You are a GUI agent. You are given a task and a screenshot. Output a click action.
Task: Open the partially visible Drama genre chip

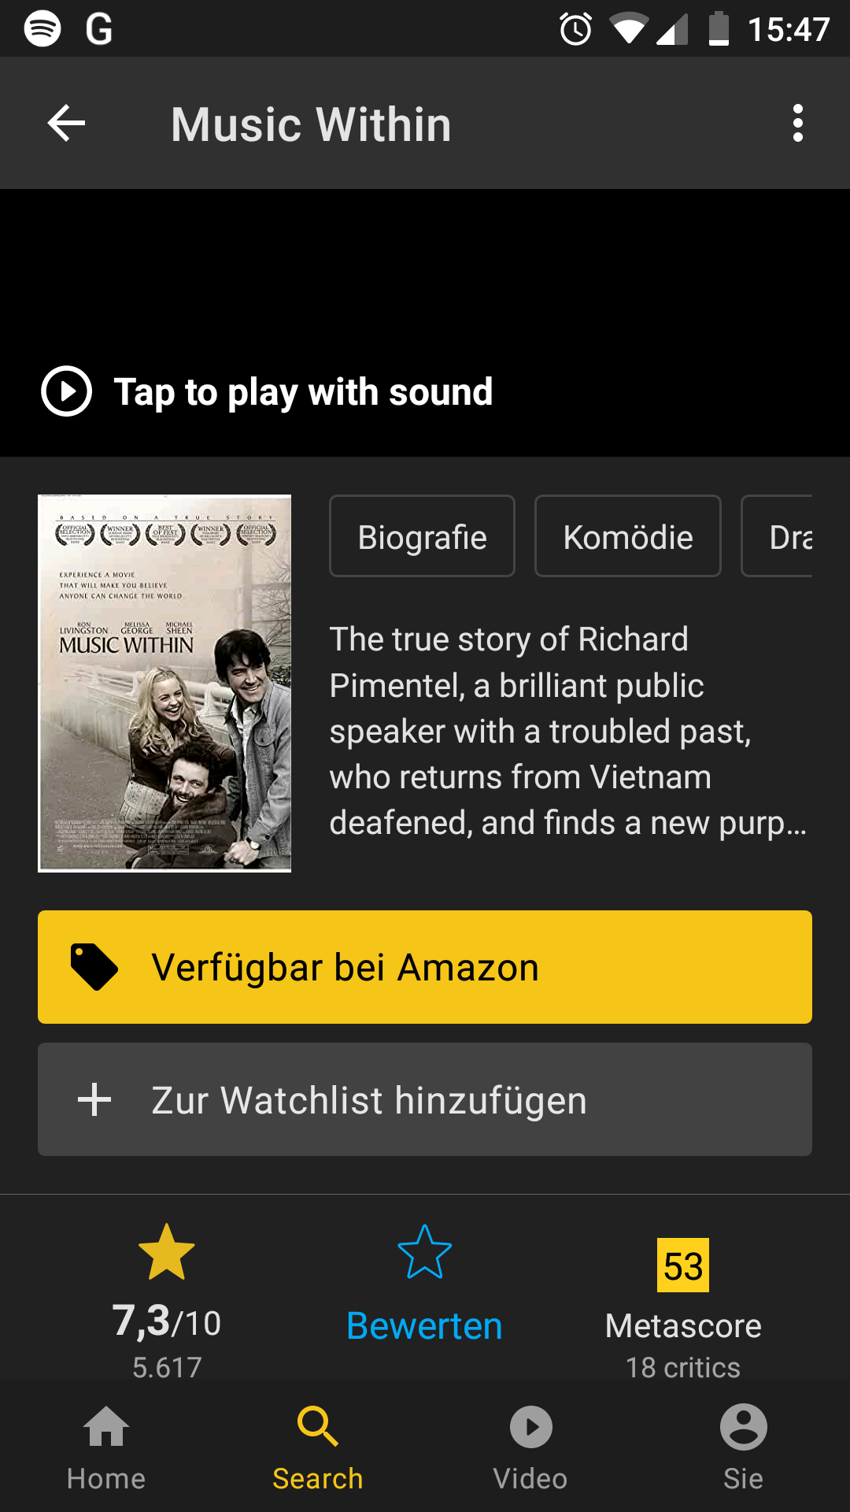777,536
